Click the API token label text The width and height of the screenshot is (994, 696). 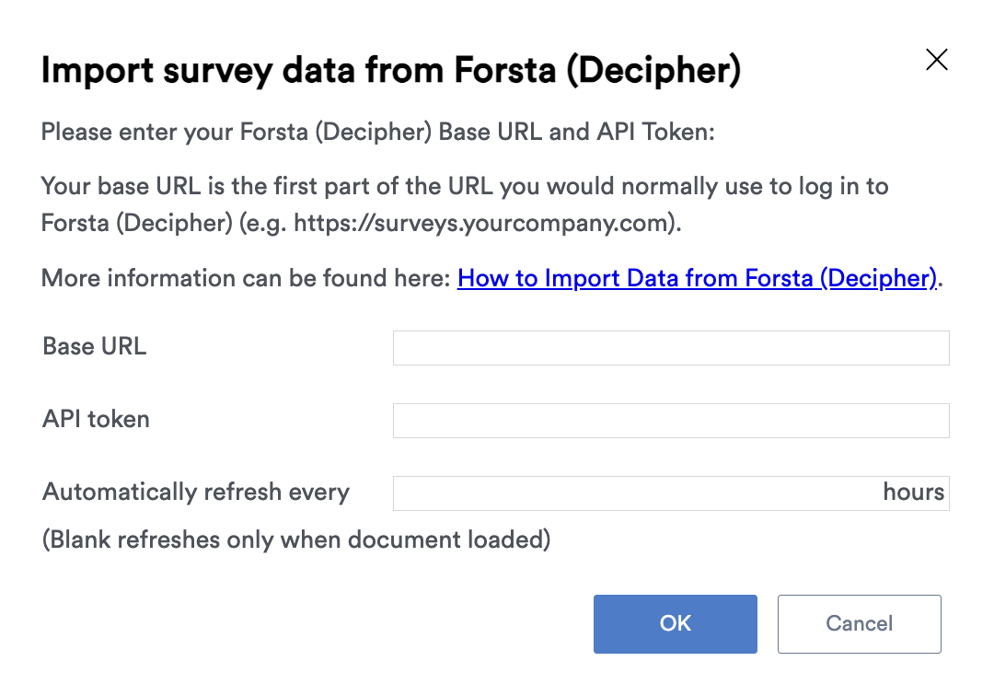pyautogui.click(x=95, y=419)
